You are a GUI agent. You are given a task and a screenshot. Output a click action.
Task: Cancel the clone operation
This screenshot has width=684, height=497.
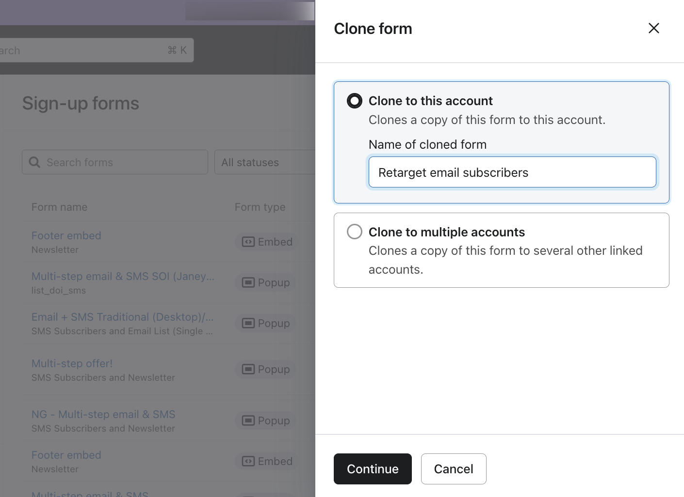(453, 468)
